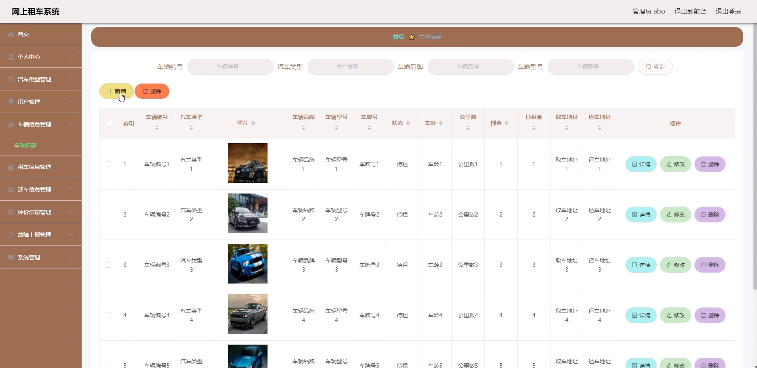Viewport: 757px width, 368px height.
Task: Collapse the 车辆信息管理 menu chevron
Action: tap(71, 124)
